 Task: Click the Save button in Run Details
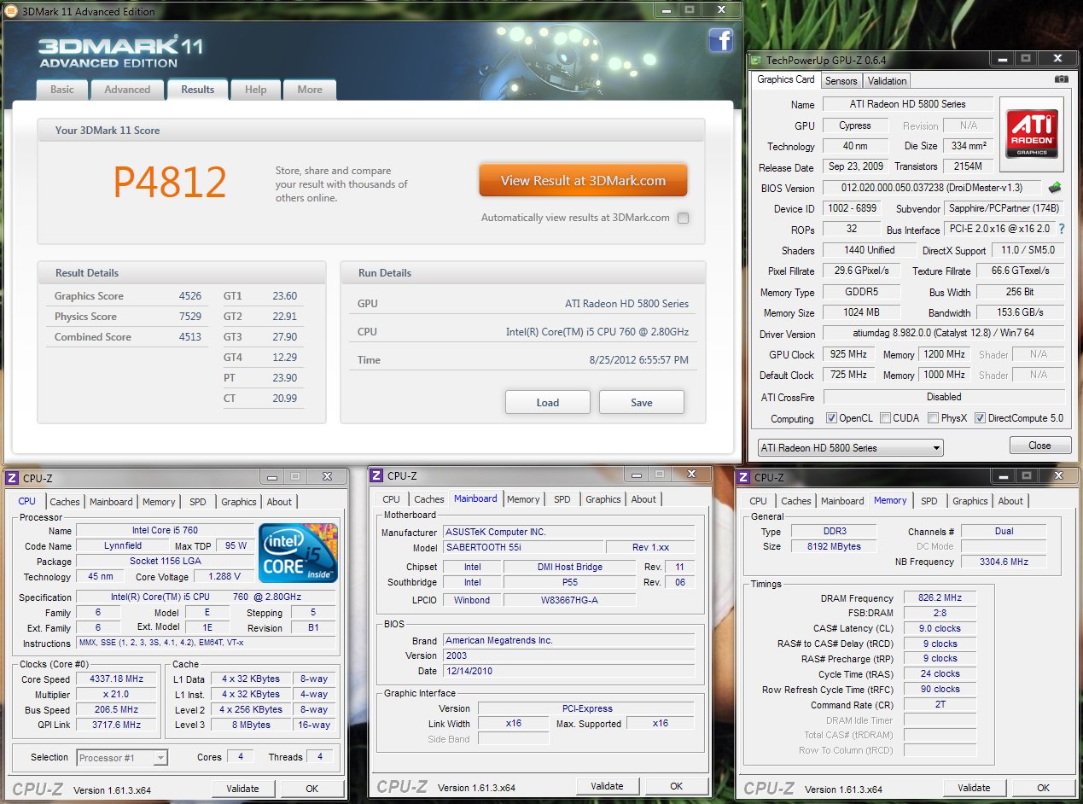642,403
